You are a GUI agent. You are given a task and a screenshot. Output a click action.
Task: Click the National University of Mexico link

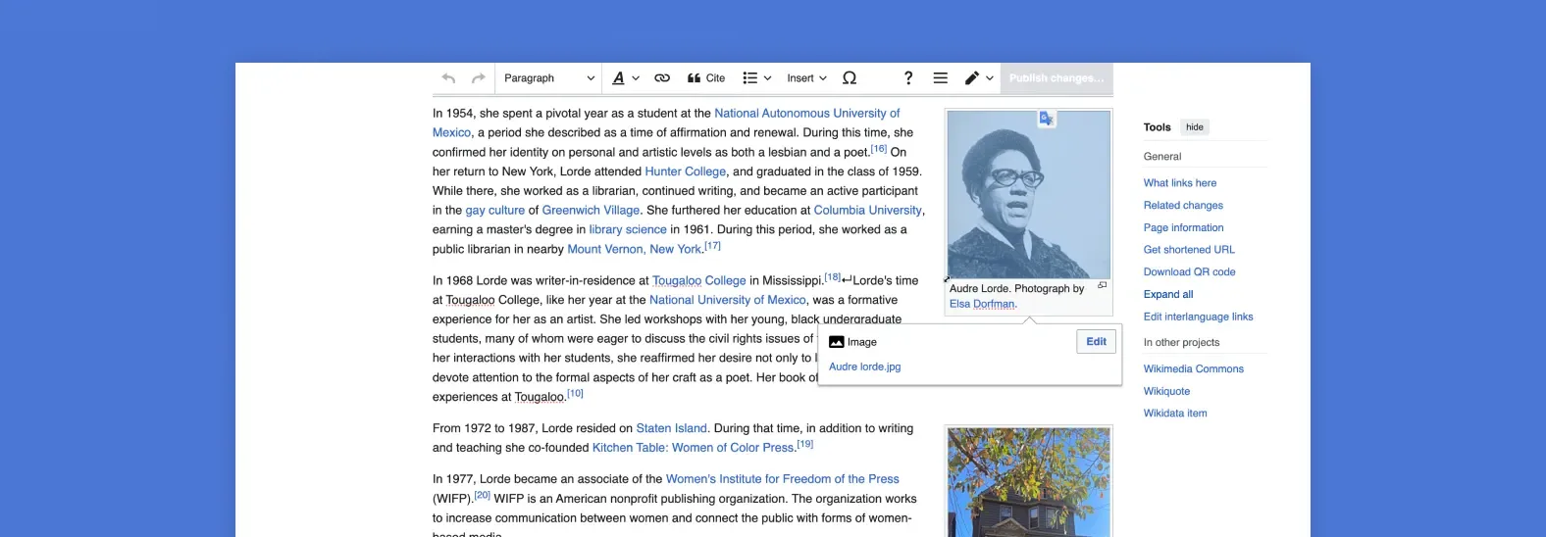tap(728, 301)
